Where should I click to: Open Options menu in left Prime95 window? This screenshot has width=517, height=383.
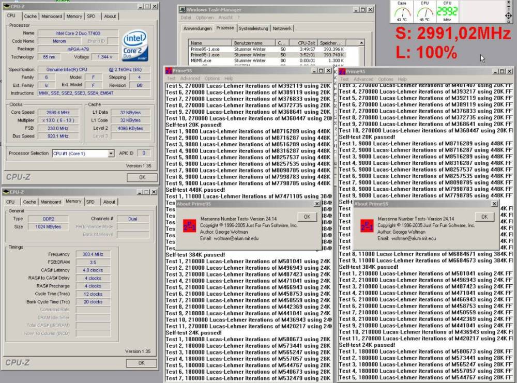212,79
